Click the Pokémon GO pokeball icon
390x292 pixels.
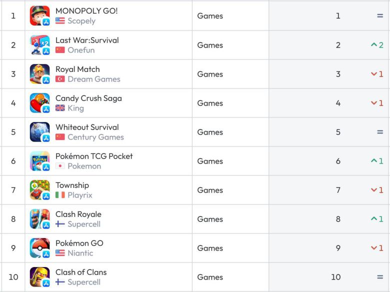(39, 248)
